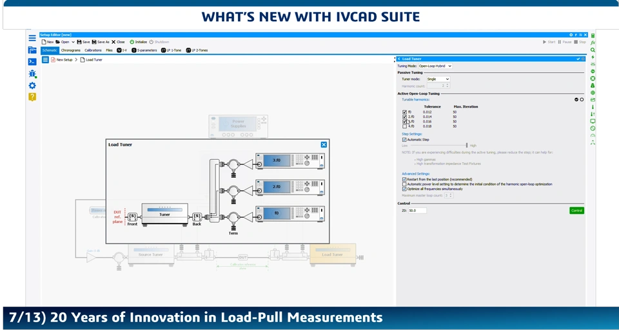Click the green globe icon in right strip
The image size is (619, 335).
[x=593, y=93]
